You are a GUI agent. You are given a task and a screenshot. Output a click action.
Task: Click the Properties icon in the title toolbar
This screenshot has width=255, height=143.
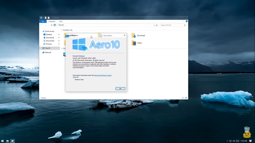(x=46, y=18)
